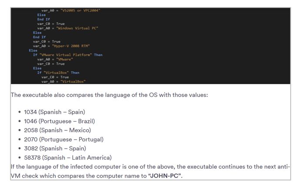Click the sentence about comparing OS language
Screen dimensions: 299x184
point(109,95)
